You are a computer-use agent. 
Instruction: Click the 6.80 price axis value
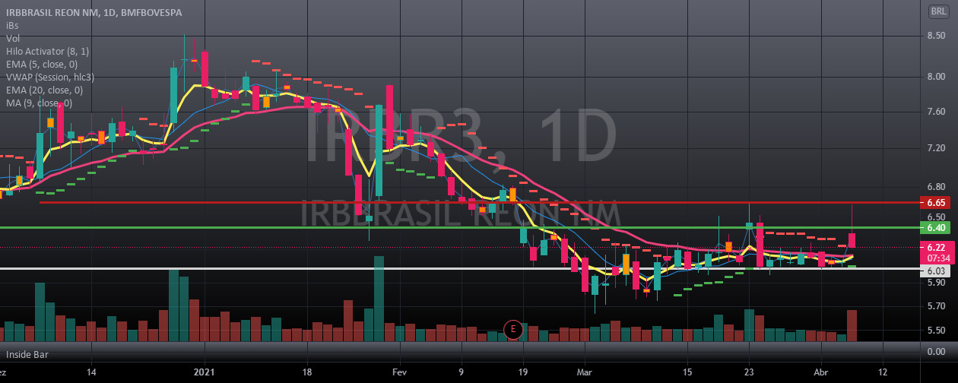[x=936, y=186]
